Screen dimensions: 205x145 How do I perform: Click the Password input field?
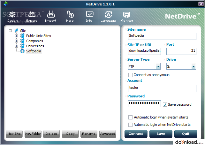144,104
